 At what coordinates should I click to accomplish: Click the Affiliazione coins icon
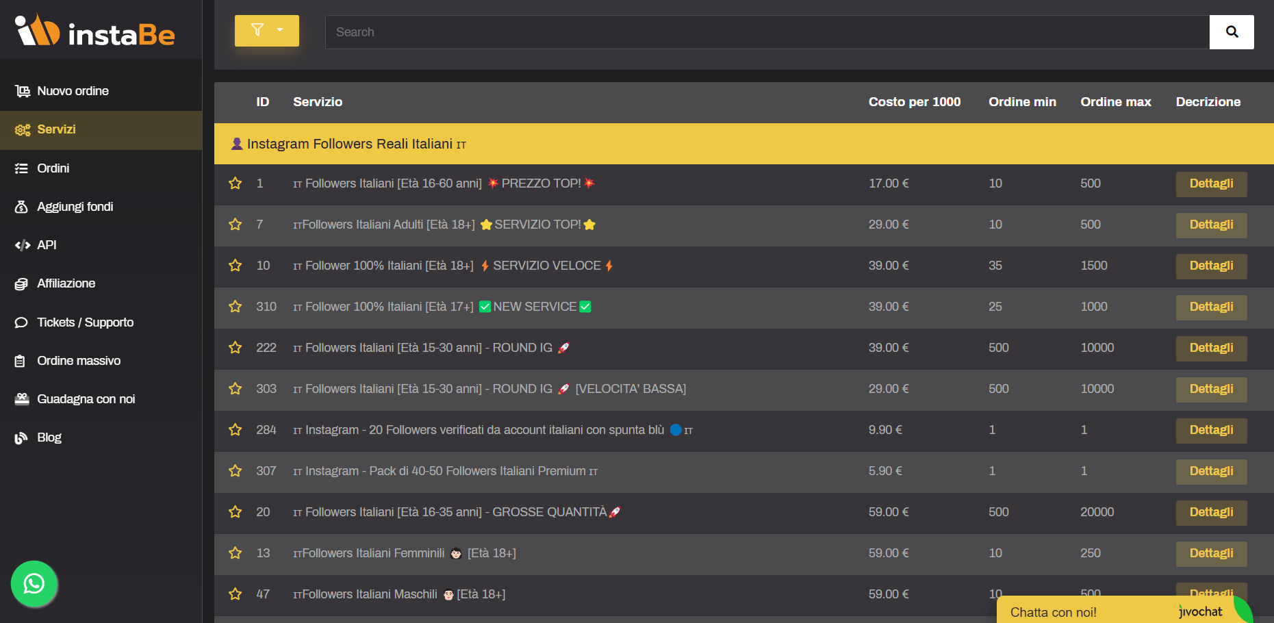[21, 284]
